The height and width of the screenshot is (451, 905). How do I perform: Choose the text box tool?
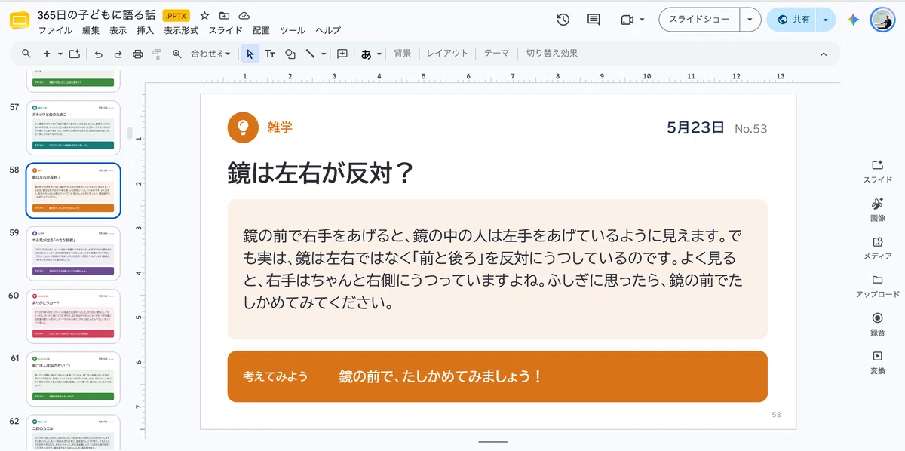click(269, 54)
